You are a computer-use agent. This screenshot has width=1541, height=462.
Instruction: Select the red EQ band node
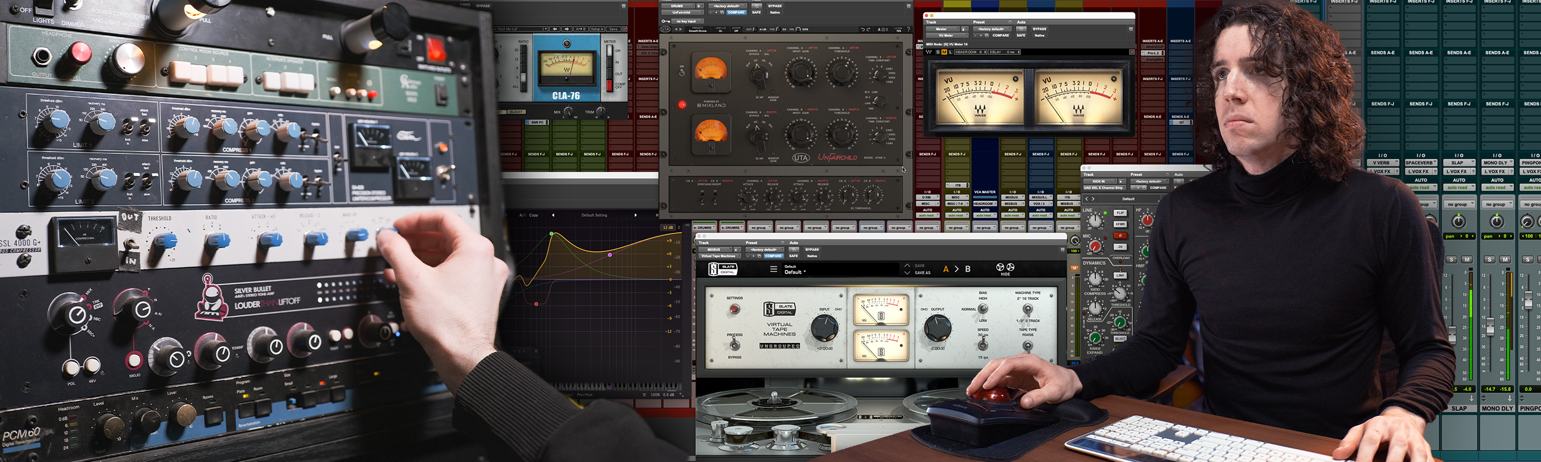tap(536, 304)
